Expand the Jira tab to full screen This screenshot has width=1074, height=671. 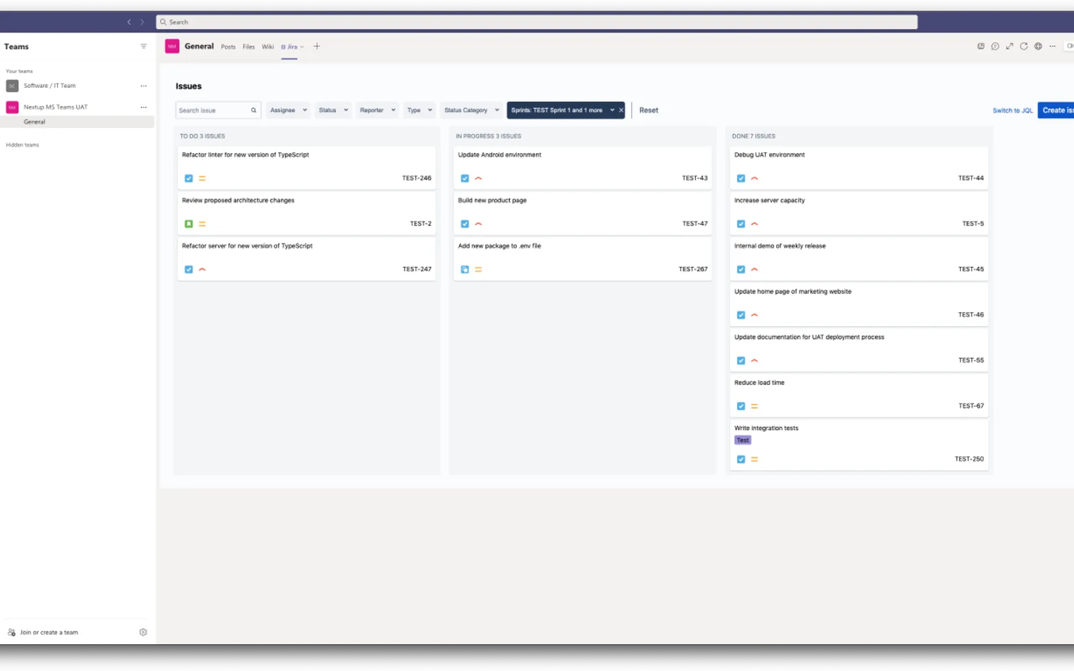pos(1010,46)
